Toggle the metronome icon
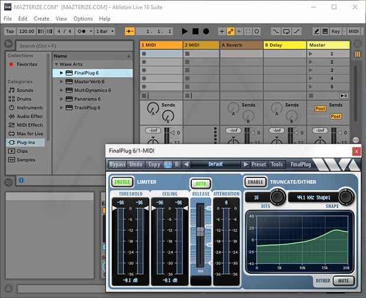Image resolution: width=366 pixels, height=298 pixels. (x=81, y=31)
